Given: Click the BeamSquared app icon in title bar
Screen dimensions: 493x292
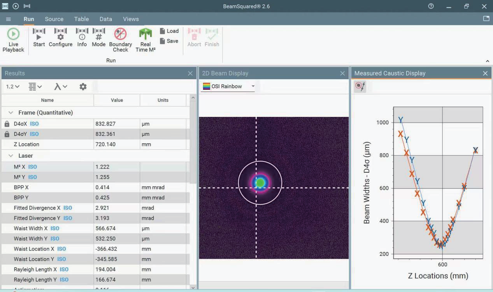Looking at the screenshot, I should 5,6.
